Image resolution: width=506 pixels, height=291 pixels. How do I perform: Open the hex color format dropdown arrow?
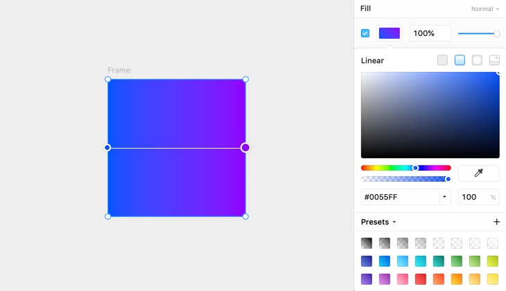[x=444, y=197]
